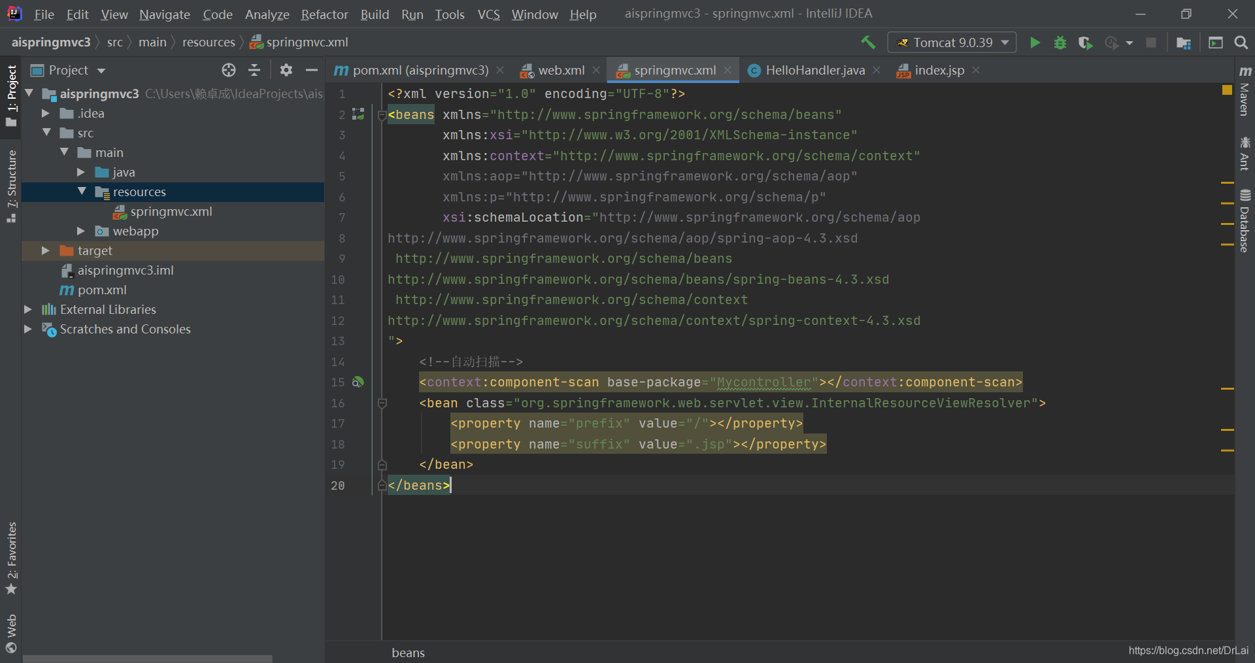The width and height of the screenshot is (1255, 663).
Task: Click the yellow inspection indicator square
Action: pos(1227,90)
